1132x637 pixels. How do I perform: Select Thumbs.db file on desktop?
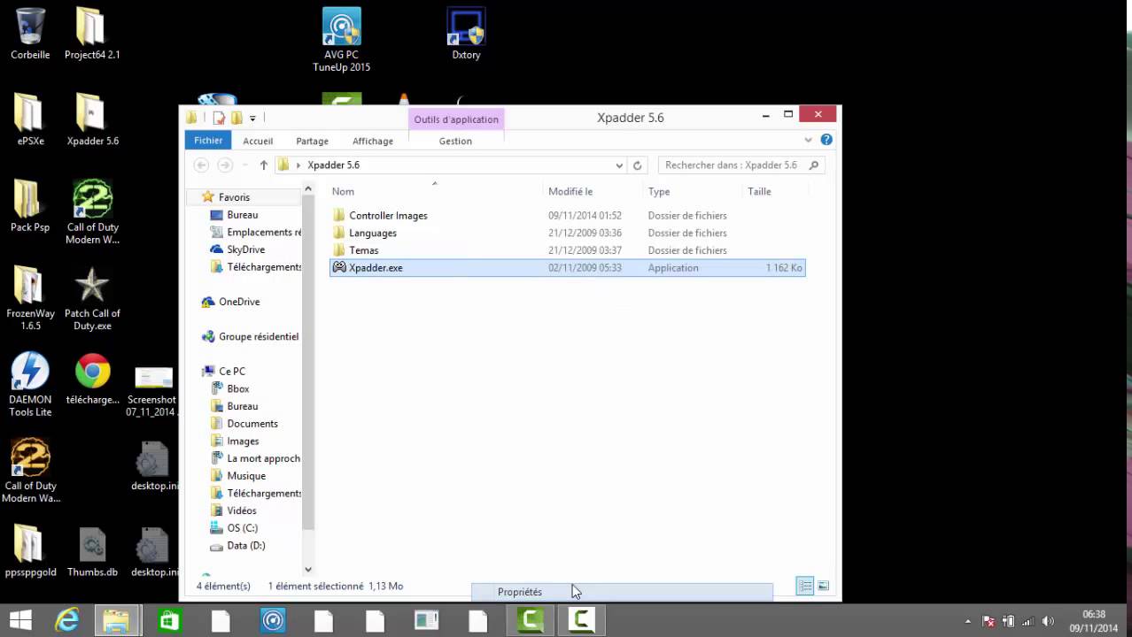tap(92, 553)
